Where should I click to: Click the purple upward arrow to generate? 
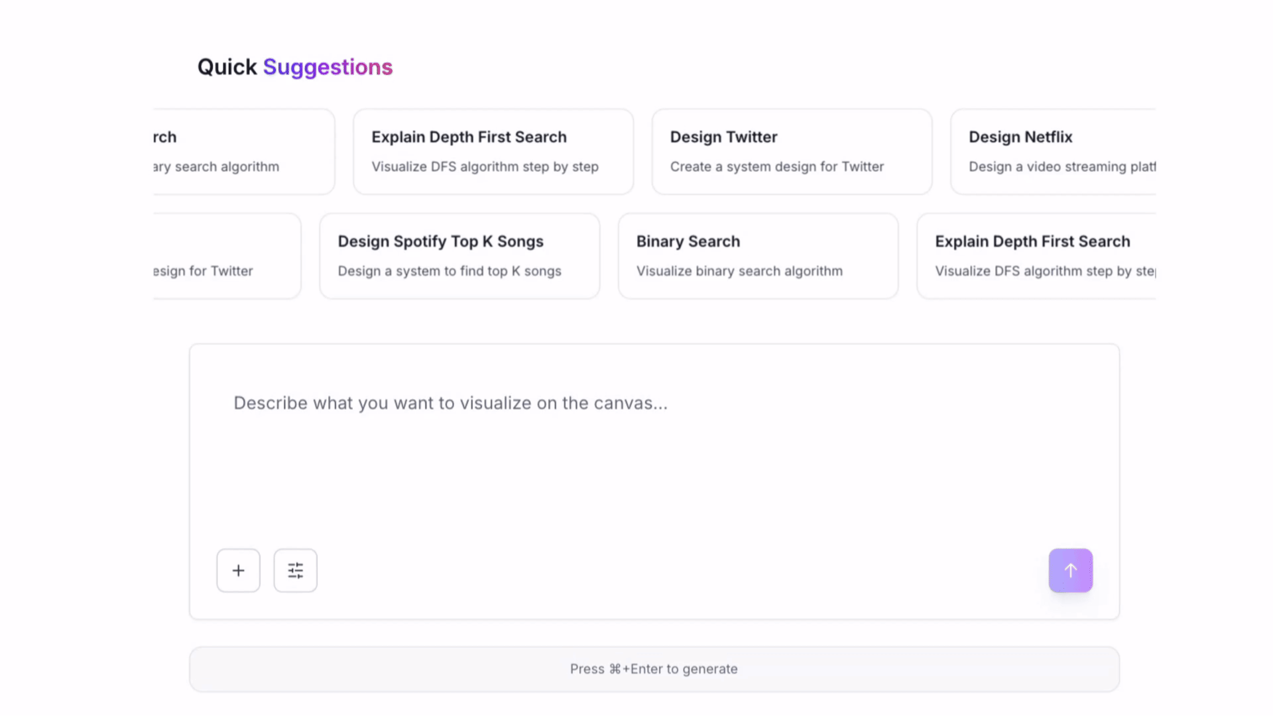[x=1070, y=570]
